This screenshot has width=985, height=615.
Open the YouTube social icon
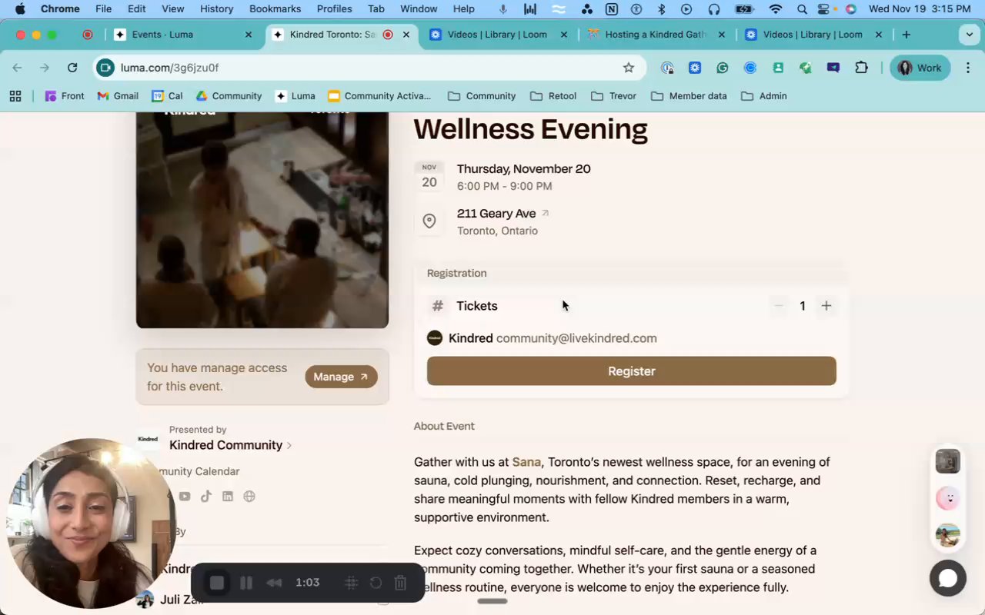tap(185, 497)
